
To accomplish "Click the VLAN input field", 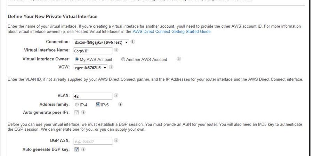I will 93,96.
